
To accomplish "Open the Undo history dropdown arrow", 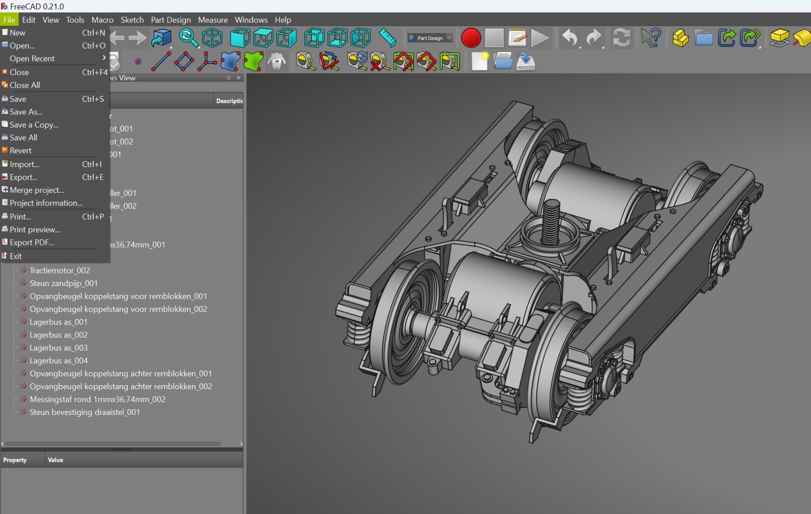I will point(580,46).
